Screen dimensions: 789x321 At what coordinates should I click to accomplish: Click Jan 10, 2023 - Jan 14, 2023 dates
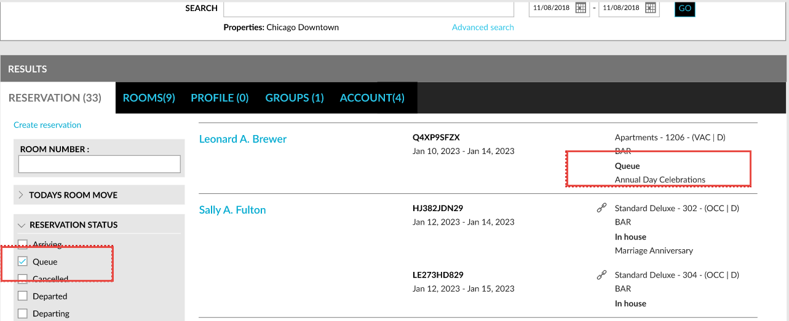click(x=464, y=151)
